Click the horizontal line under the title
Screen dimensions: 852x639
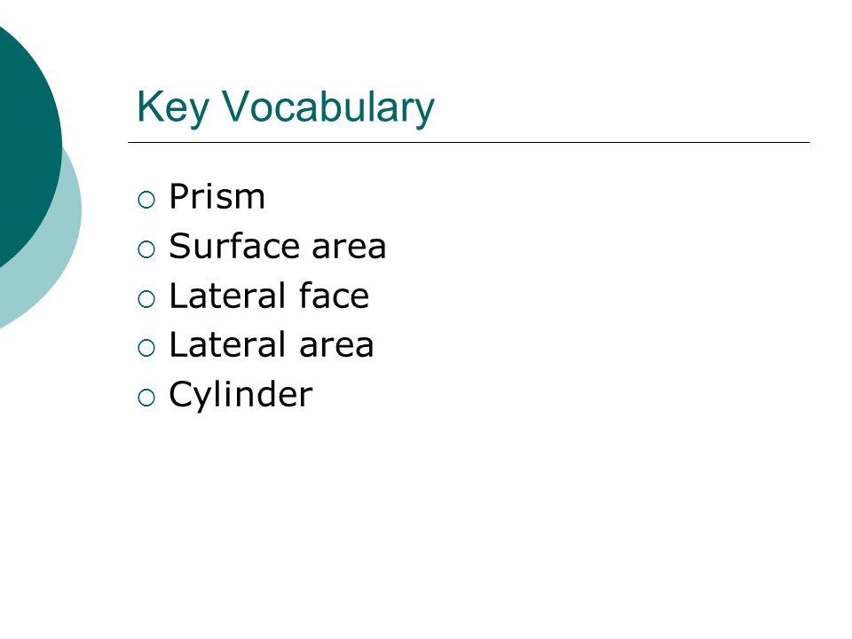click(469, 142)
